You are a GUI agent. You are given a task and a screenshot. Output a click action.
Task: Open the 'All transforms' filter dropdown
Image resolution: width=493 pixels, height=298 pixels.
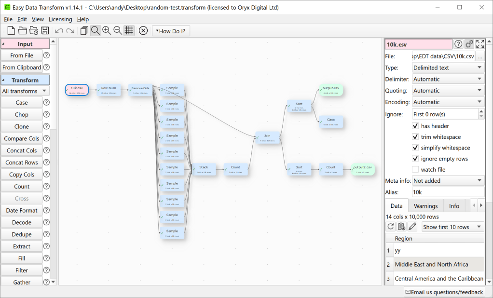(25, 91)
